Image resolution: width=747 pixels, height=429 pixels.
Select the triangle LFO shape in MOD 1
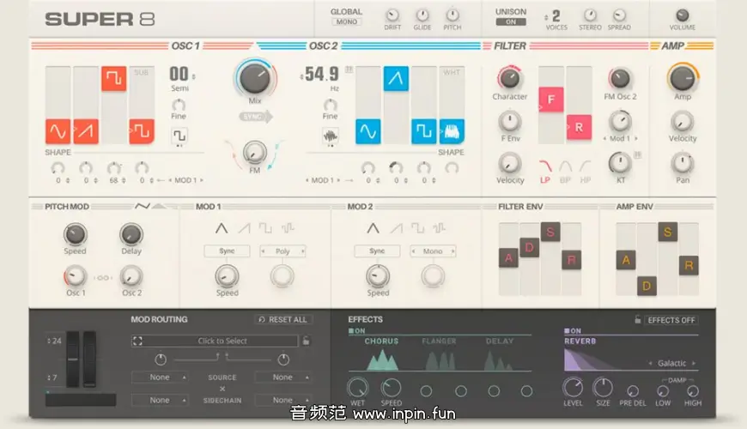point(221,228)
